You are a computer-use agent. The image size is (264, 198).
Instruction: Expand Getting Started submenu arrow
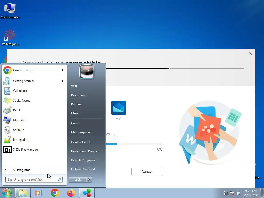[x=63, y=81]
